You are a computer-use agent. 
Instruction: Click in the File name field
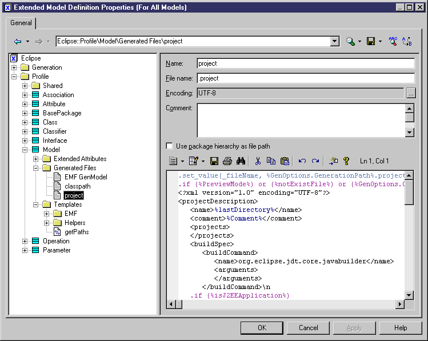click(x=306, y=78)
